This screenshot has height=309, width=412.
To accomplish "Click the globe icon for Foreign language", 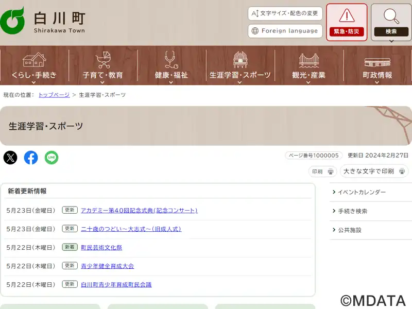I will click(255, 31).
